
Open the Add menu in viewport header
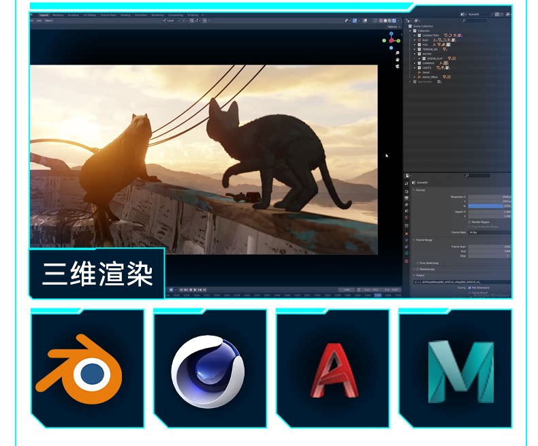point(39,20)
